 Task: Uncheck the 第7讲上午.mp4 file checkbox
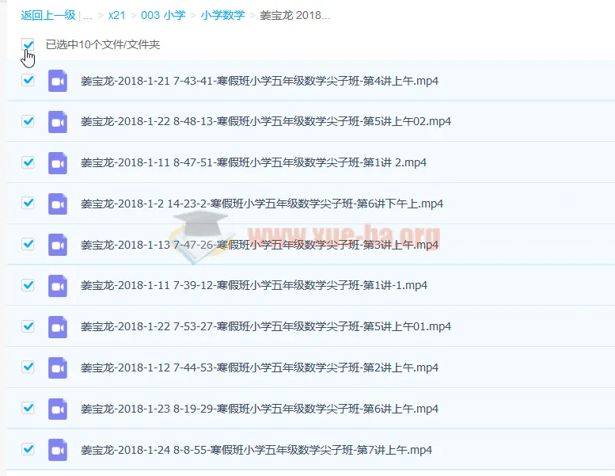(28, 449)
